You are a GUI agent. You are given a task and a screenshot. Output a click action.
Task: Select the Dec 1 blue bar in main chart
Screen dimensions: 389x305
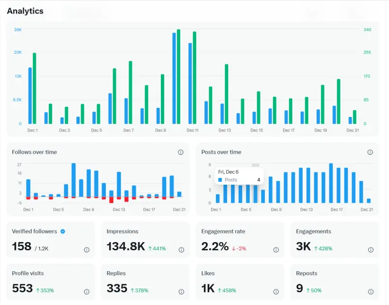tap(30, 96)
